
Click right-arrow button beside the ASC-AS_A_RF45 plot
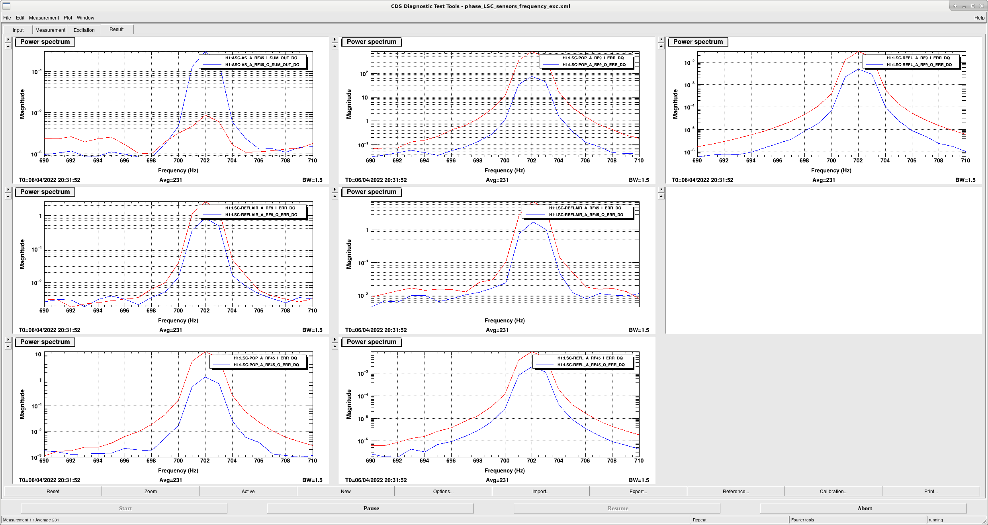point(8,39)
